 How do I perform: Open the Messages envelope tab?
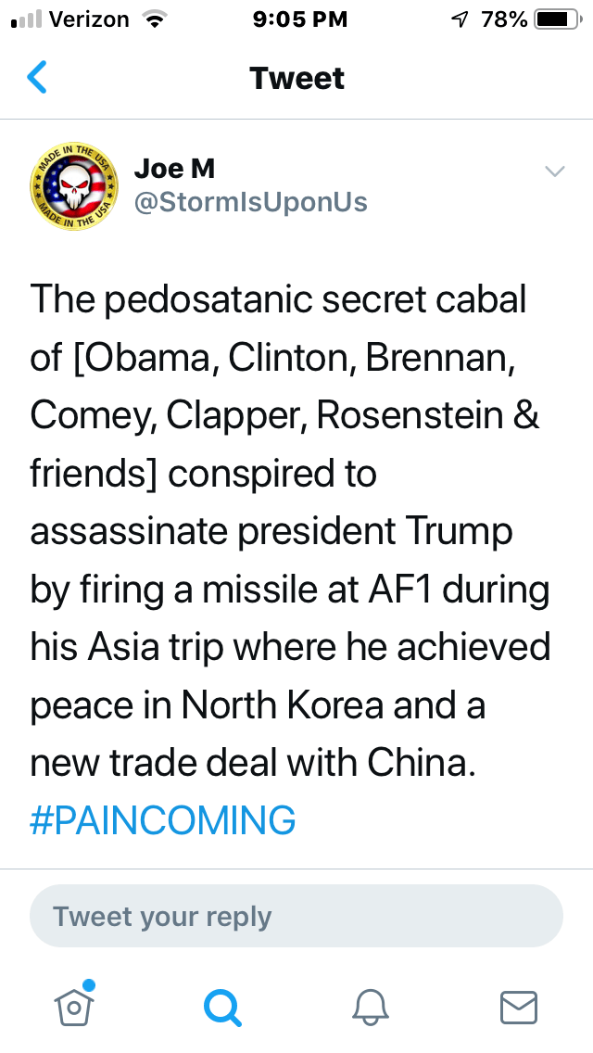pos(518,1006)
